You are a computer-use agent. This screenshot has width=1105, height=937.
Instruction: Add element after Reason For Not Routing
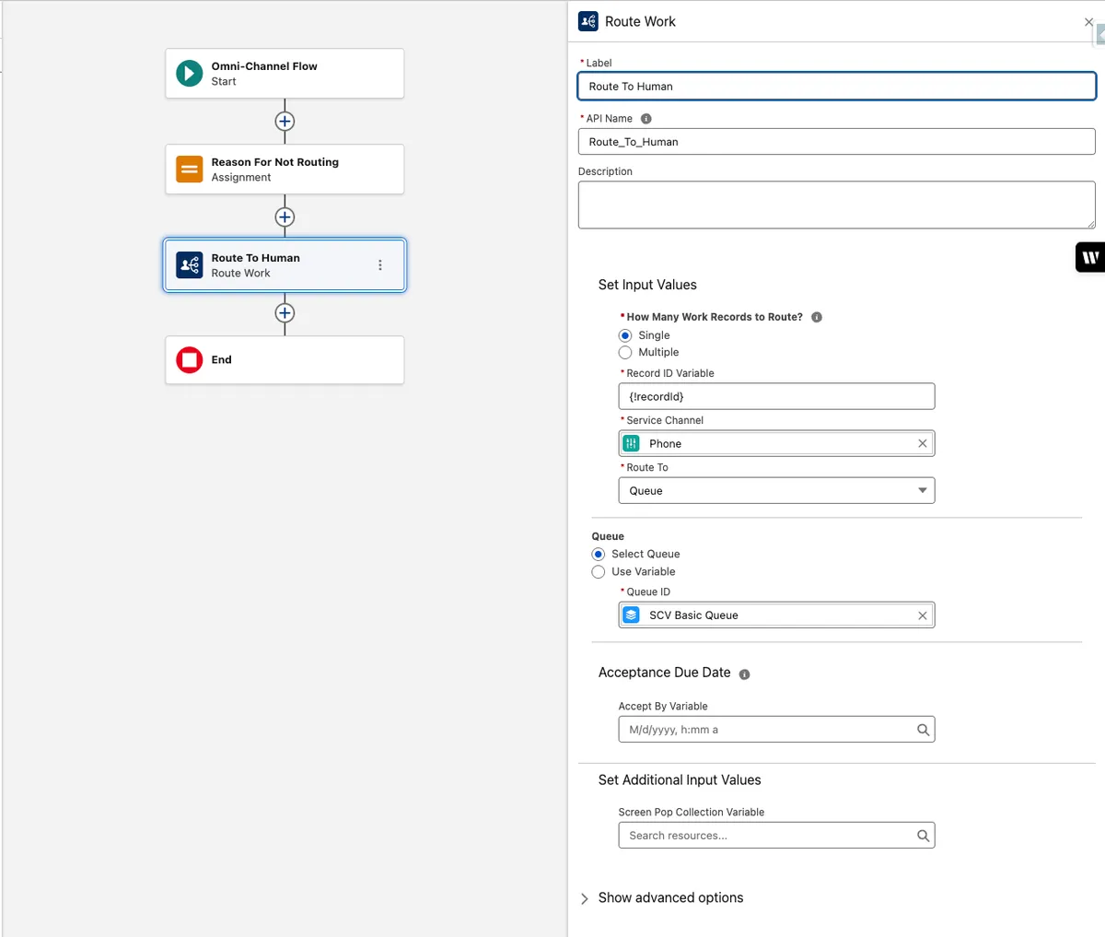(285, 217)
